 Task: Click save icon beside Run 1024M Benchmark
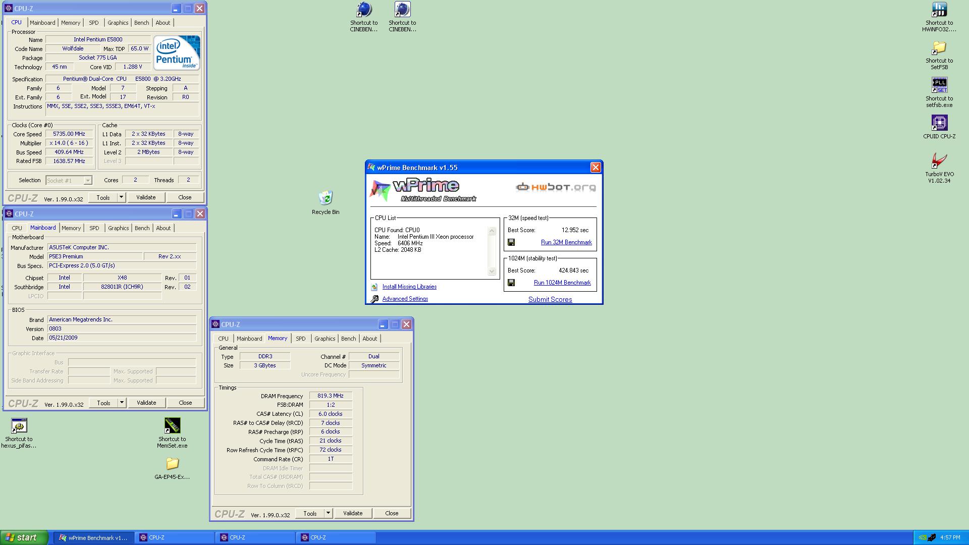click(511, 283)
